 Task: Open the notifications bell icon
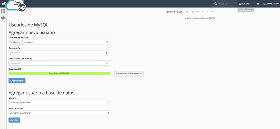(x=258, y=3)
